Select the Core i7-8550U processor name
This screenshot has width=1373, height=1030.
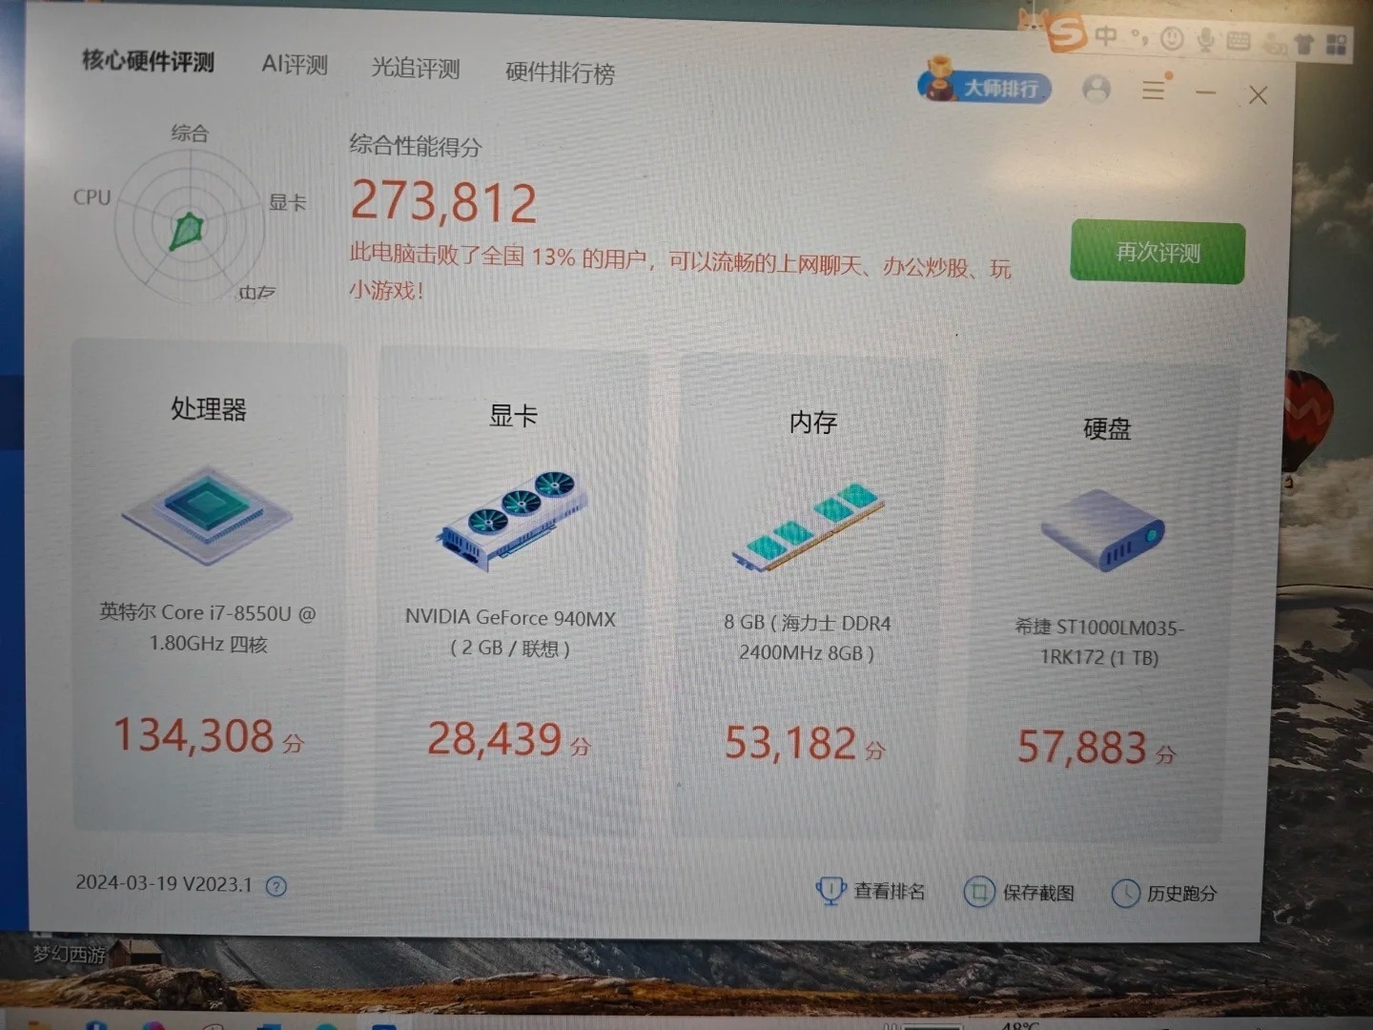pos(208,628)
